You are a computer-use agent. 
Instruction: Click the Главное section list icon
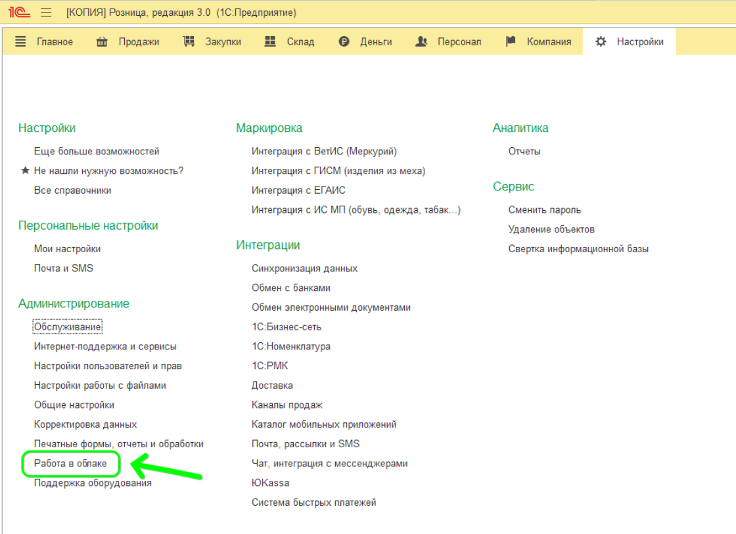pyautogui.click(x=20, y=42)
